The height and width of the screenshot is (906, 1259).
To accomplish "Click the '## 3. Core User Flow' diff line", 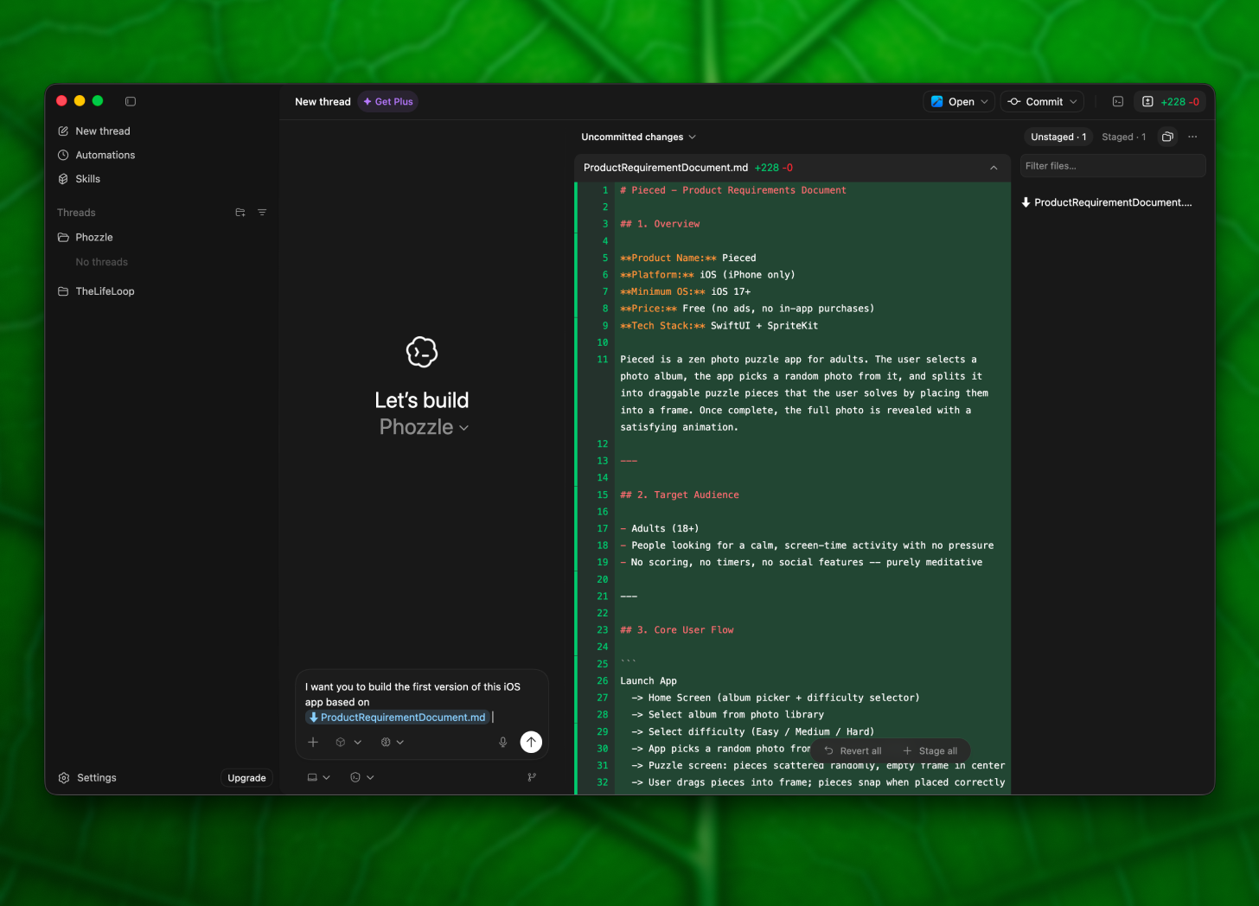I will 677,630.
